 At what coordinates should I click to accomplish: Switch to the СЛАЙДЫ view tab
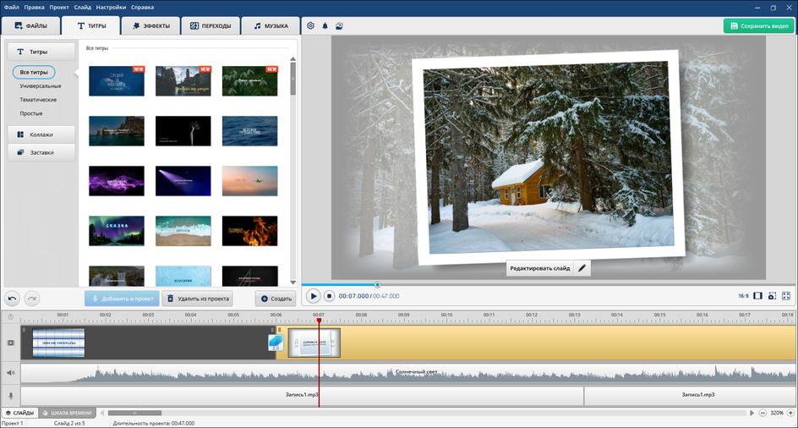[19, 413]
